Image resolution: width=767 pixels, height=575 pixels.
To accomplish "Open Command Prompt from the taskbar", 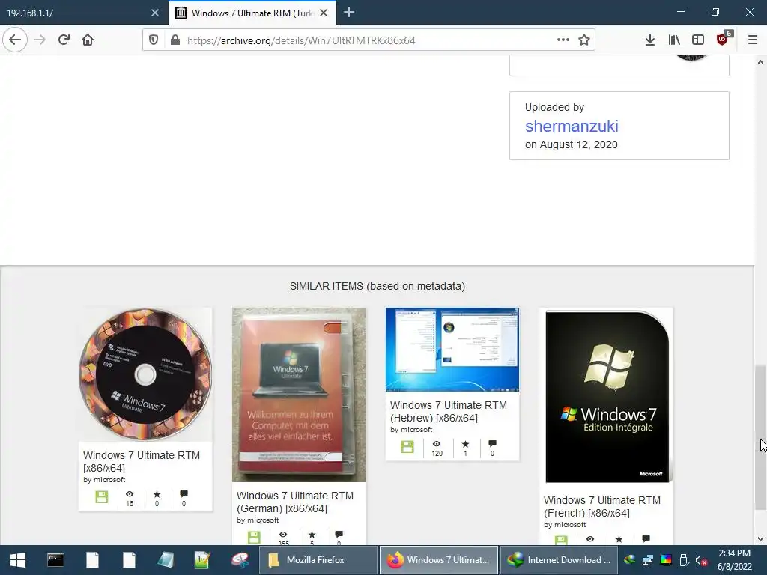I will click(55, 560).
